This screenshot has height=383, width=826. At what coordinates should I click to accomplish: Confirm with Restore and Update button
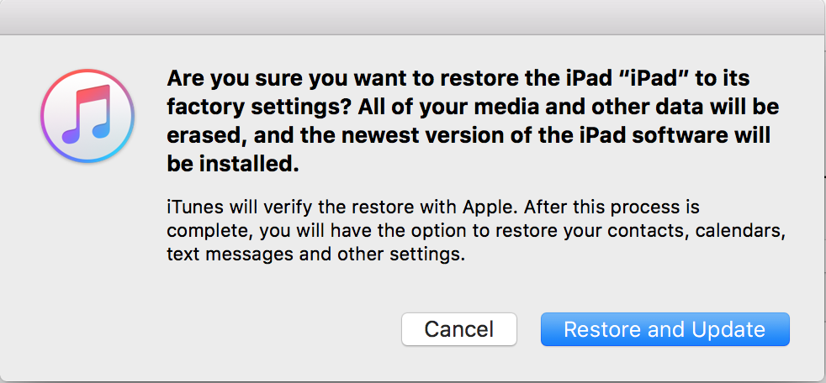(x=665, y=329)
